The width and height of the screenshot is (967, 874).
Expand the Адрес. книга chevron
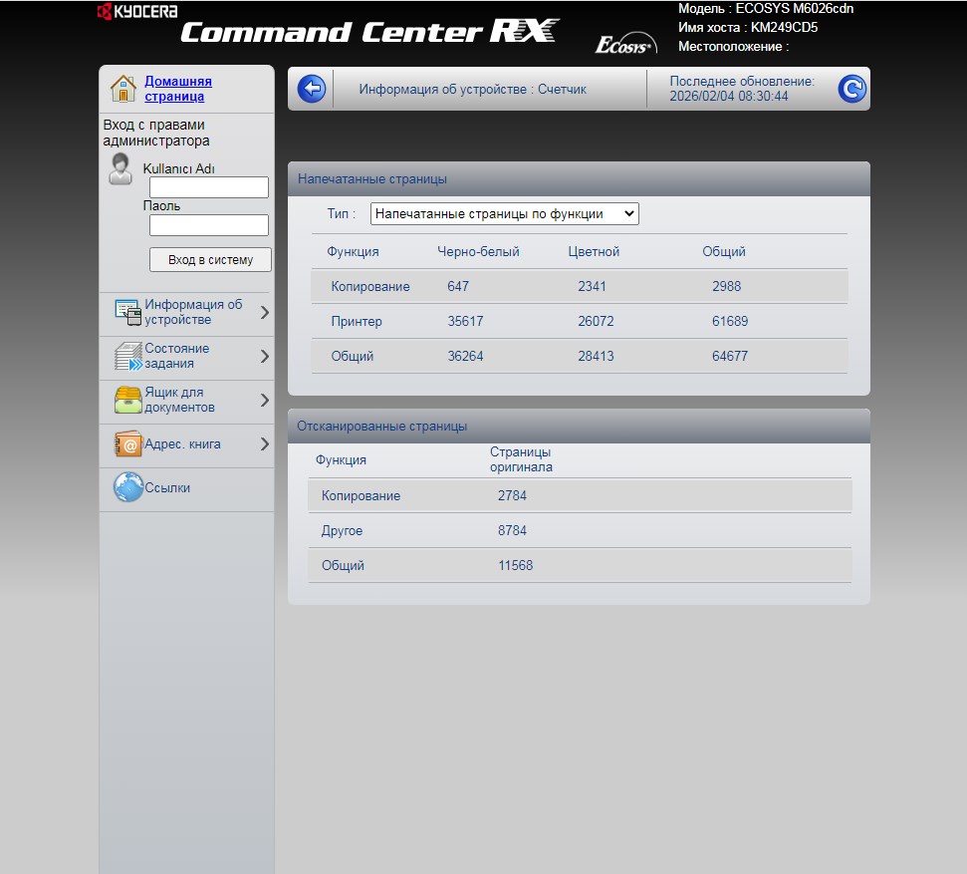pos(265,443)
